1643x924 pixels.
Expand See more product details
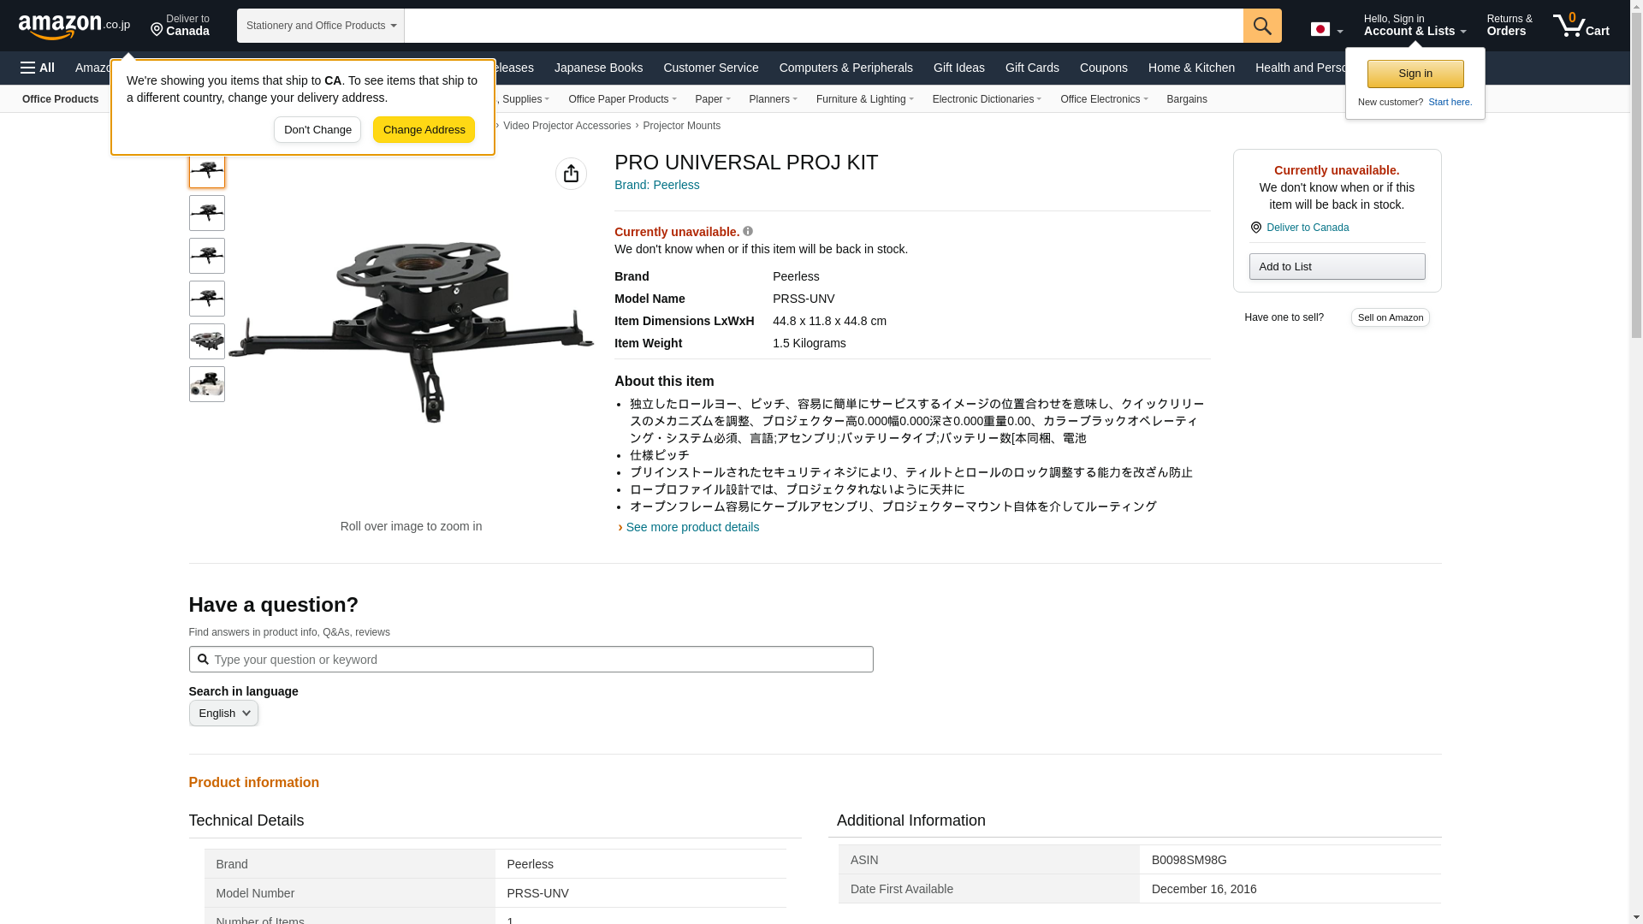point(691,527)
